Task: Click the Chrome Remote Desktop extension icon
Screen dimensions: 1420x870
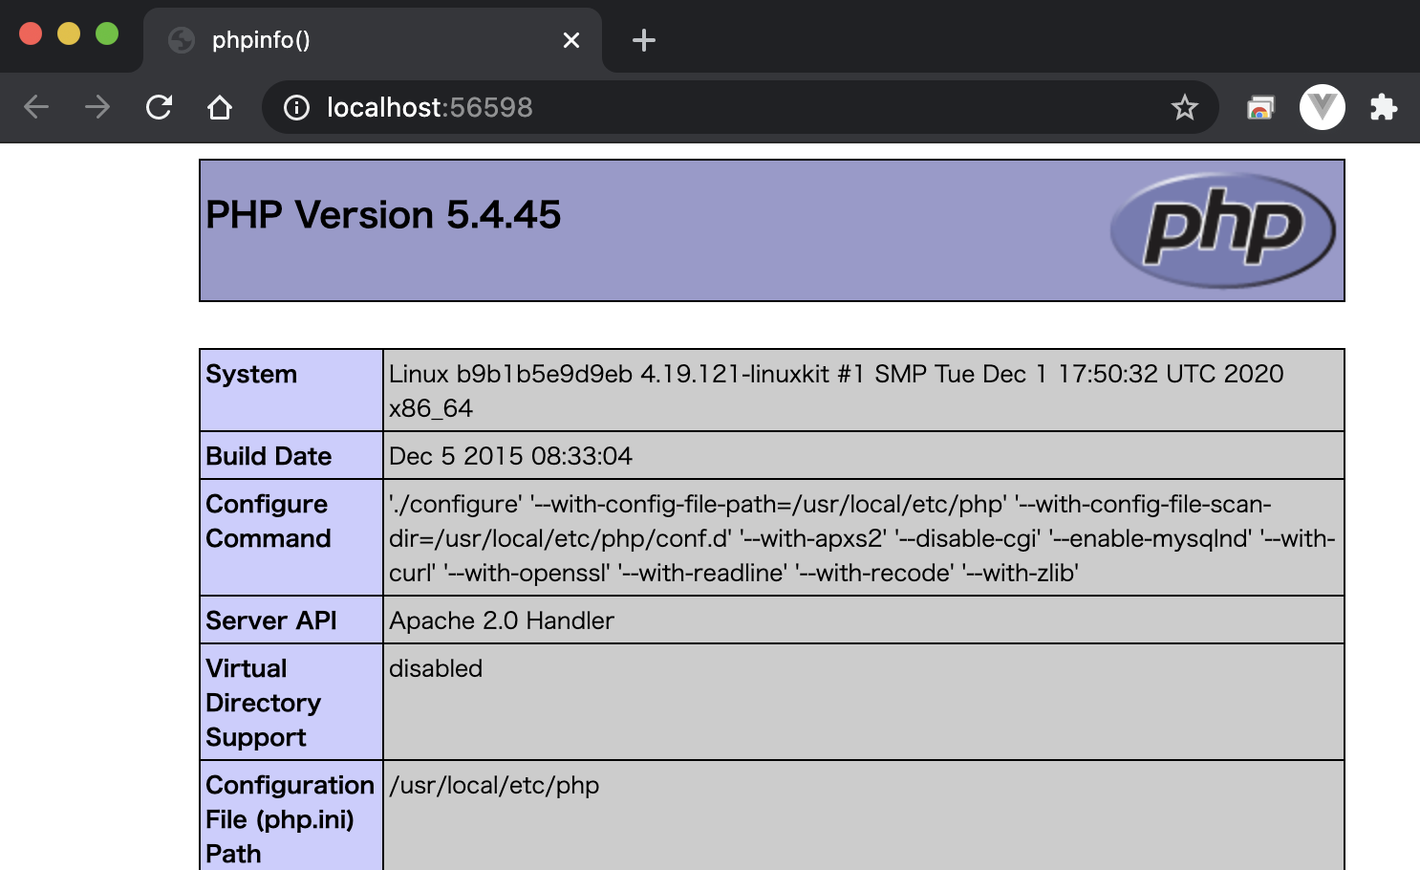Action: point(1259,107)
